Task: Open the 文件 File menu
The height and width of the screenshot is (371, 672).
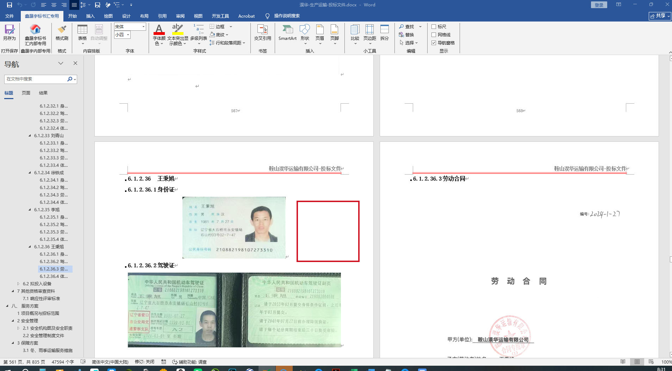Action: pyautogui.click(x=10, y=16)
